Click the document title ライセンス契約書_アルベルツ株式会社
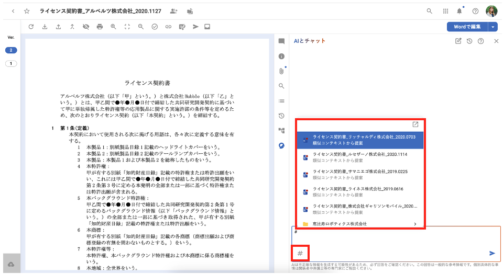This screenshot has width=503, height=274. coord(101,11)
